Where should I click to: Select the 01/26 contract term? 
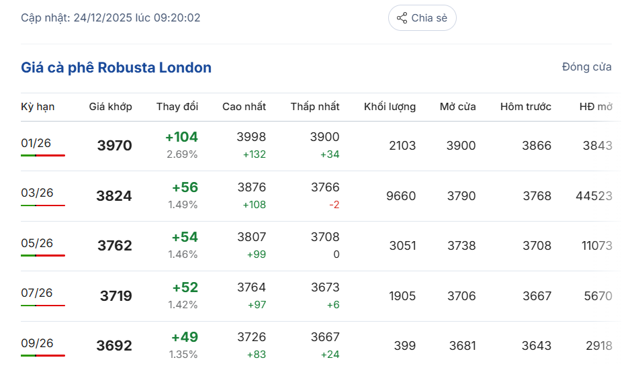[36, 143]
